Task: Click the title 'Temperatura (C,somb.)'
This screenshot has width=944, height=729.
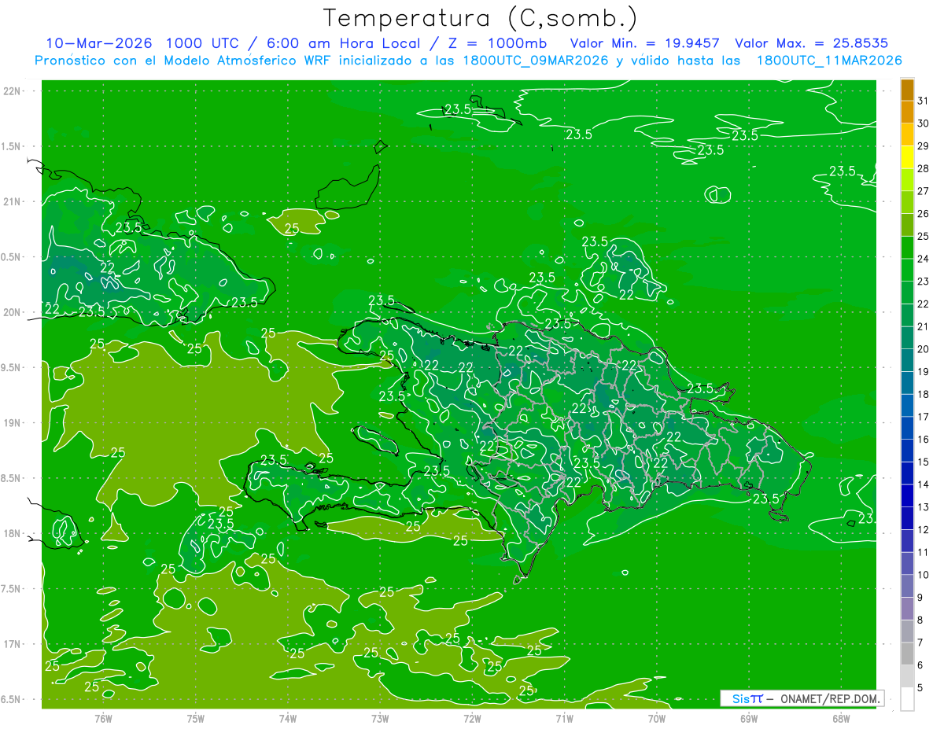Action: pos(481,18)
